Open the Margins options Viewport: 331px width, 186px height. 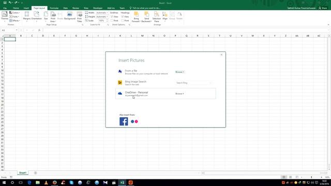[x=26, y=16]
